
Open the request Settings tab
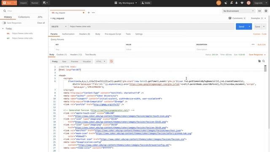pos(139,34)
